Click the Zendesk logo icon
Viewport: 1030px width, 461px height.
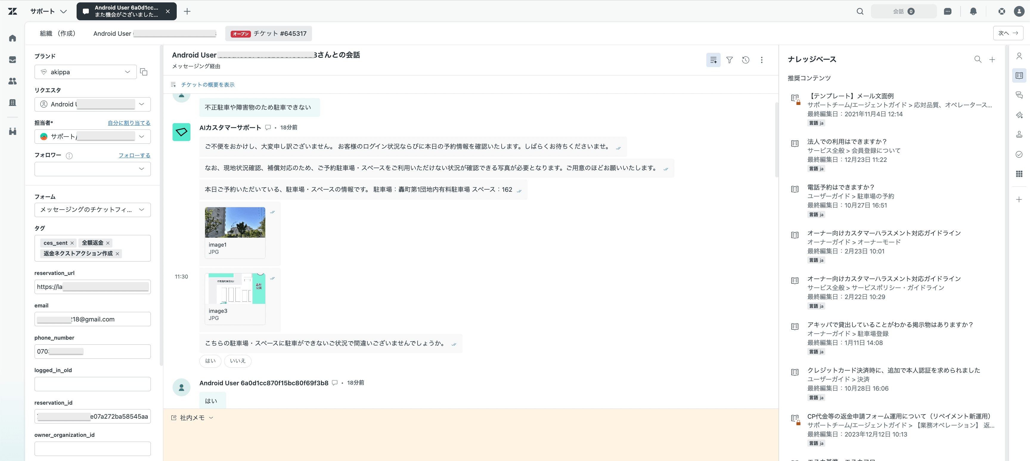point(13,11)
